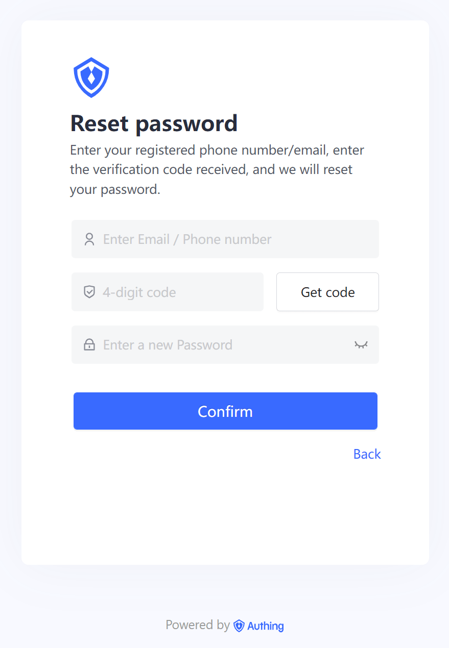
Task: Click the Back link
Action: point(367,454)
